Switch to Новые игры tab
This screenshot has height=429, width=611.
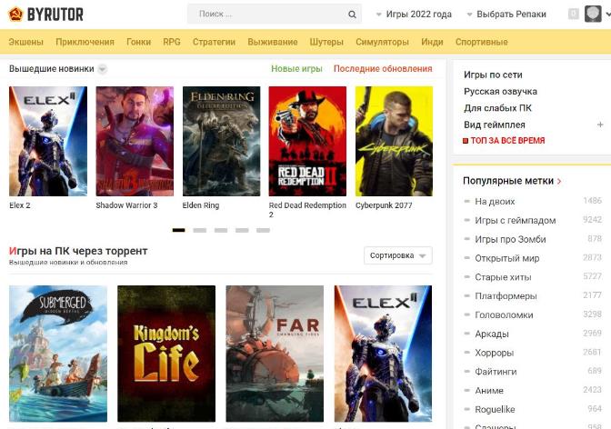point(296,68)
